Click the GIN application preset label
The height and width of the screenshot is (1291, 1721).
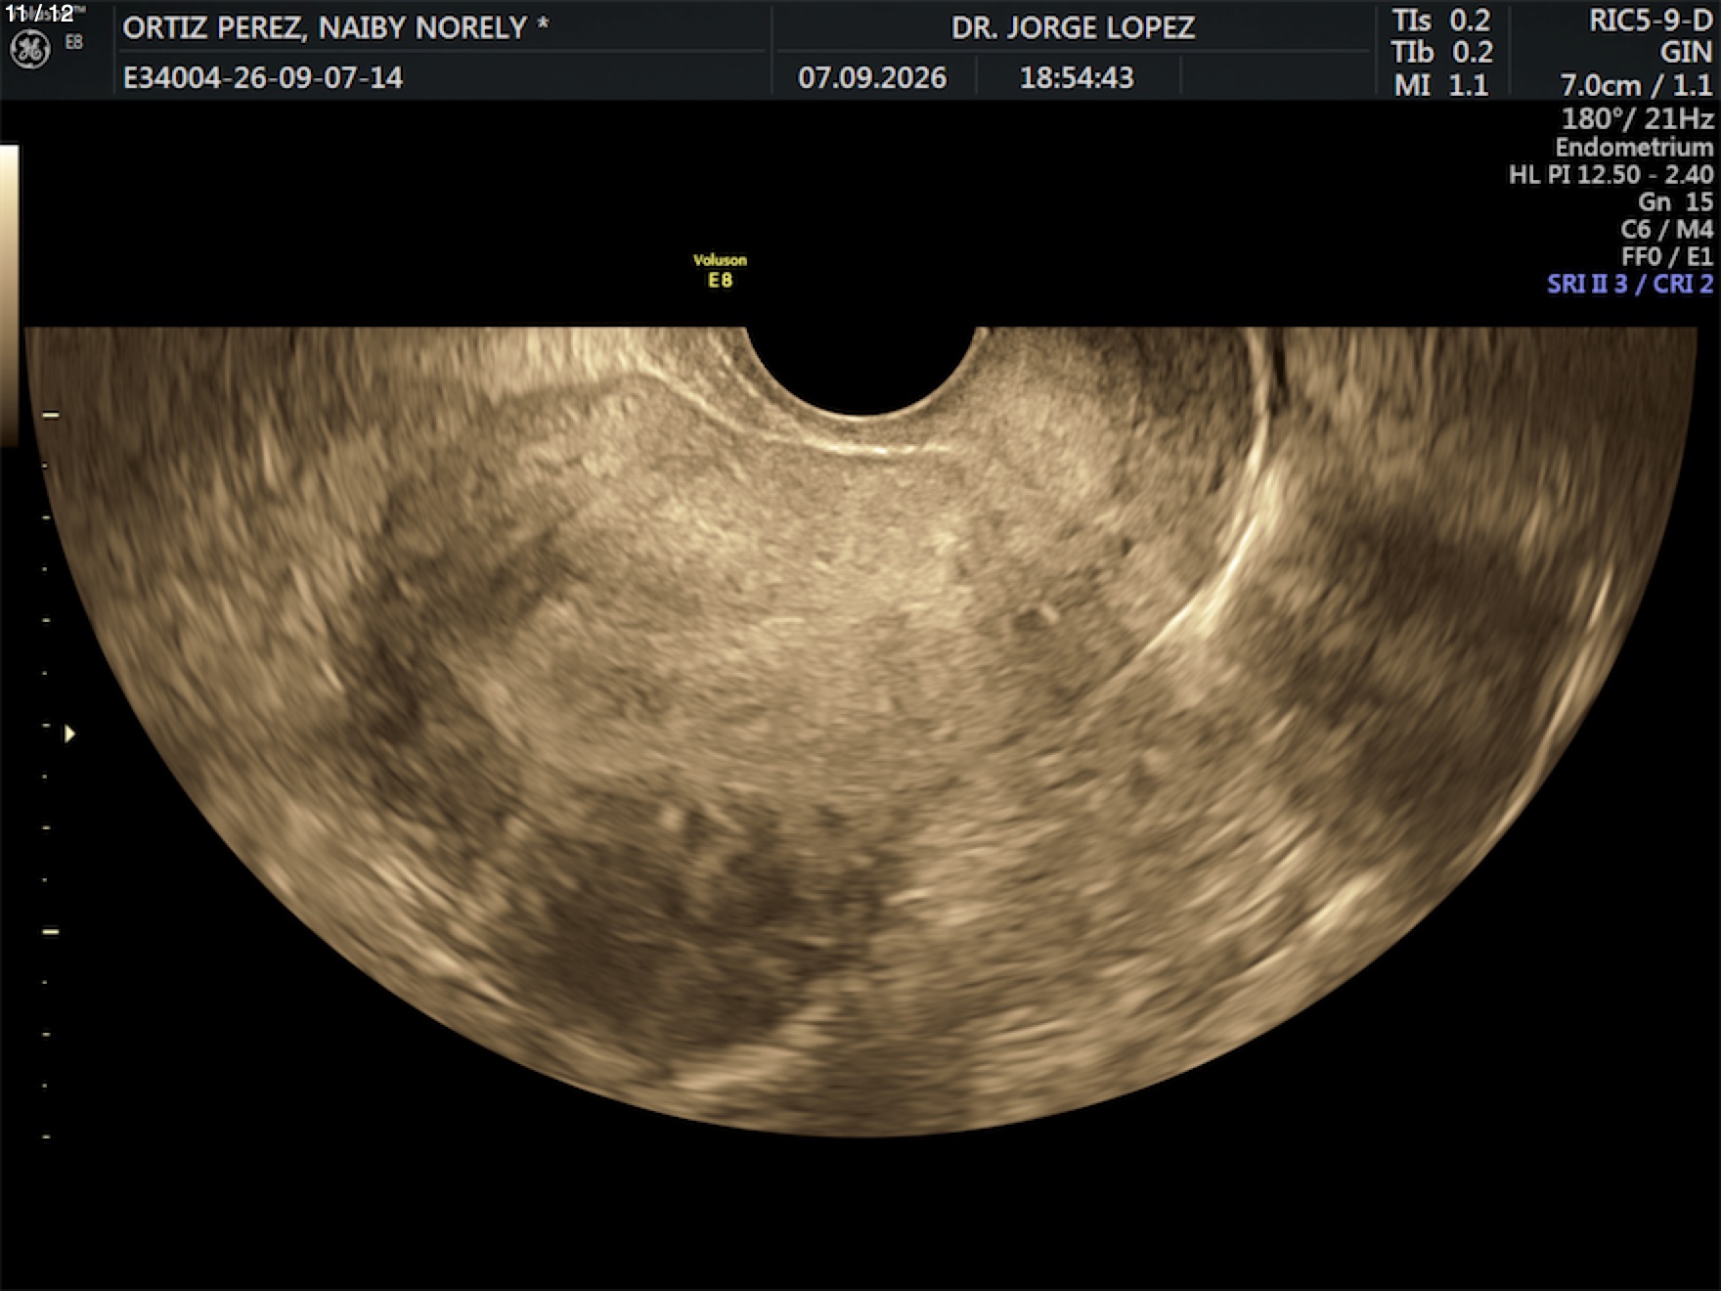pos(1686,52)
